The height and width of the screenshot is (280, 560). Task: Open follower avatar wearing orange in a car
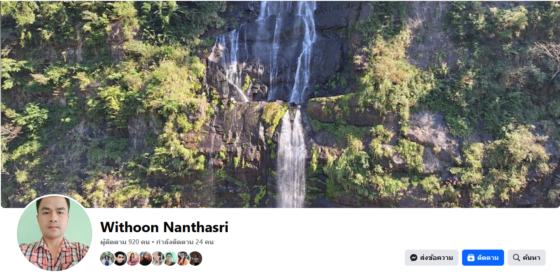pyautogui.click(x=182, y=259)
